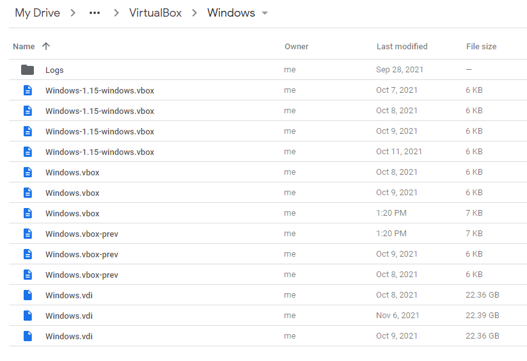Click file icon of Windows.vdi sized 22.39 GB
This screenshot has width=527, height=361.
point(28,316)
